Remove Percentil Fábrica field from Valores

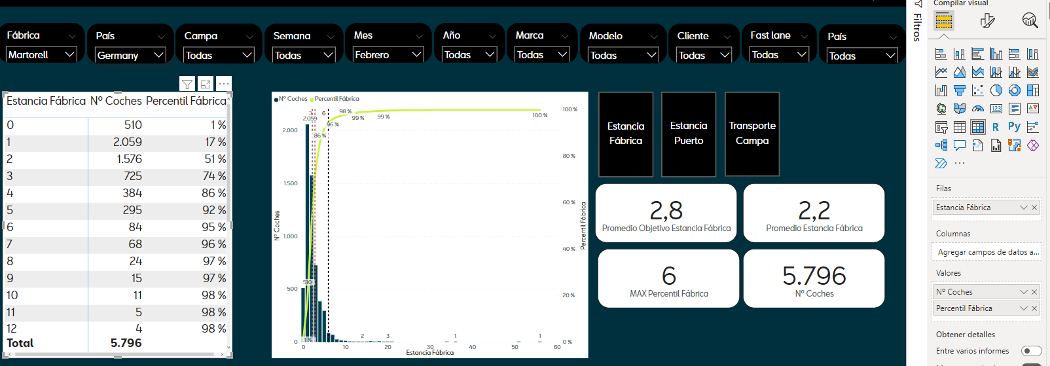tap(1034, 308)
